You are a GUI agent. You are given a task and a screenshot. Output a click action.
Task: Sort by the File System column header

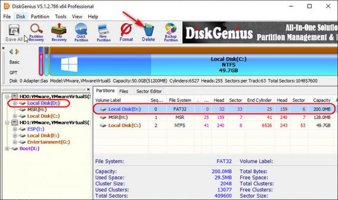pos(180,100)
